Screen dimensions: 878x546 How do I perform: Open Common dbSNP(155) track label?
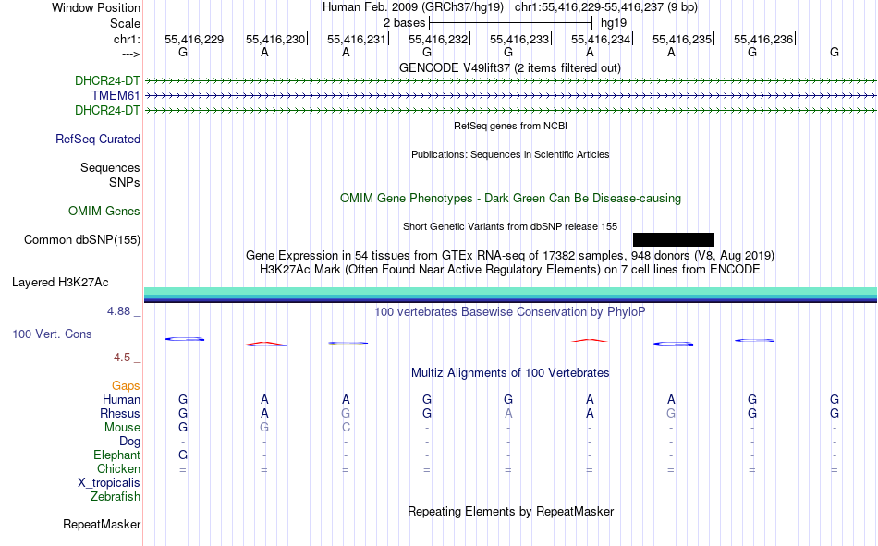tap(82, 239)
